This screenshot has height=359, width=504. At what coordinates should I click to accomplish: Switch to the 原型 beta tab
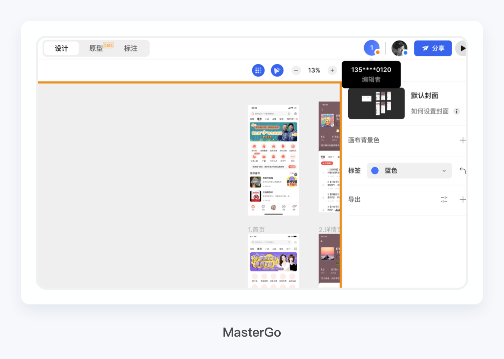click(97, 48)
